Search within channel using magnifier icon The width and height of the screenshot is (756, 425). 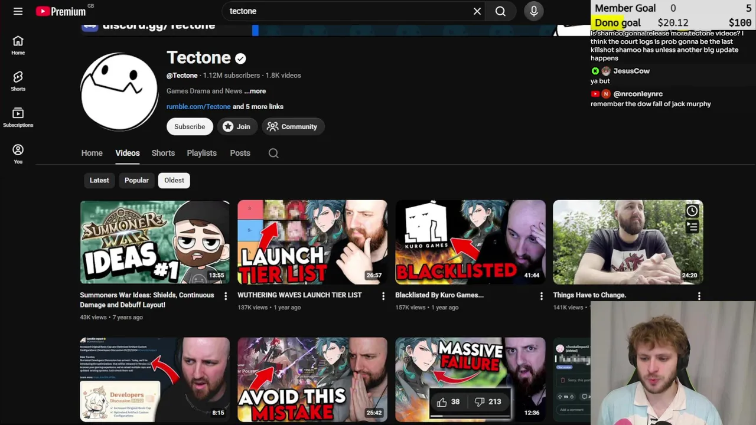[x=273, y=153]
